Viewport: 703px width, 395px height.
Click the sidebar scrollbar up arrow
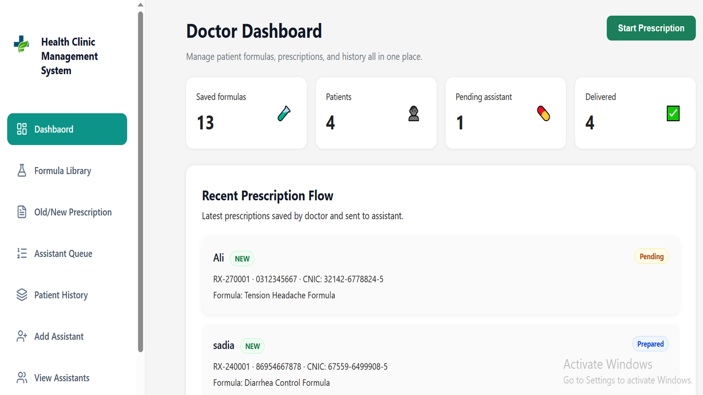(141, 5)
